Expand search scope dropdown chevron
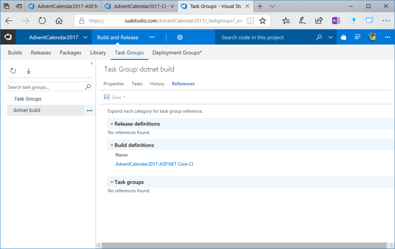This screenshot has width=395, height=249. coord(331,37)
